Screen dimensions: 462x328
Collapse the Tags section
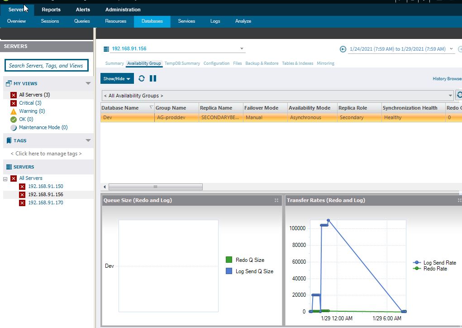pyautogui.click(x=88, y=140)
